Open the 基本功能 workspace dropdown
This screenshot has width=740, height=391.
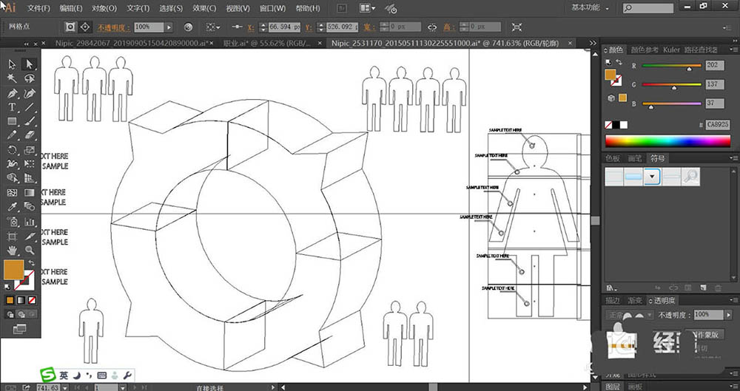pos(589,8)
